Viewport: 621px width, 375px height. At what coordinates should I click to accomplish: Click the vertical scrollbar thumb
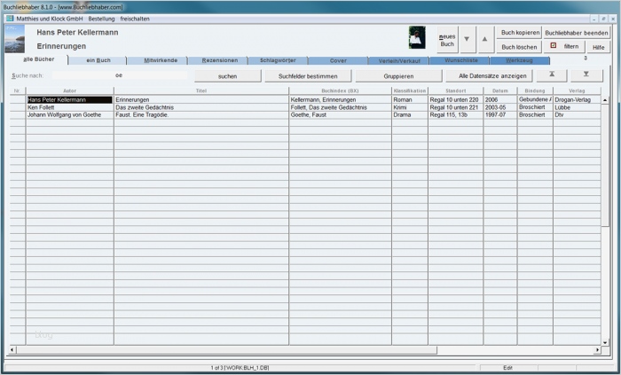(605, 166)
